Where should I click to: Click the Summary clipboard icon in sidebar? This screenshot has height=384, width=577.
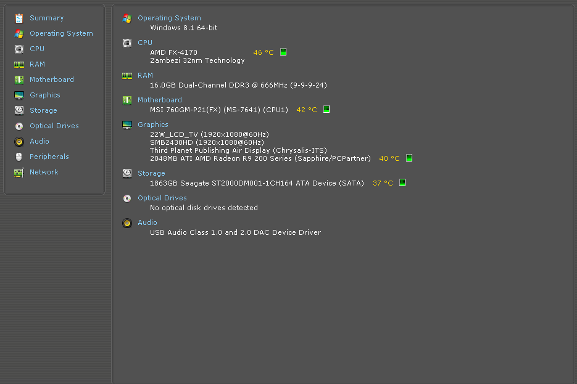[19, 18]
